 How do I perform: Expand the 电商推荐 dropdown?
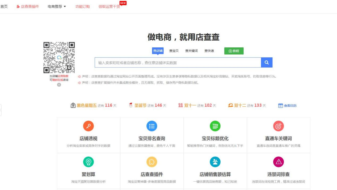[57, 6]
